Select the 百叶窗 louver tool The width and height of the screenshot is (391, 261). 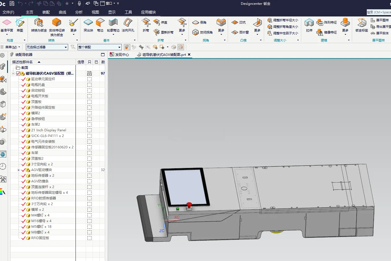tap(240, 32)
